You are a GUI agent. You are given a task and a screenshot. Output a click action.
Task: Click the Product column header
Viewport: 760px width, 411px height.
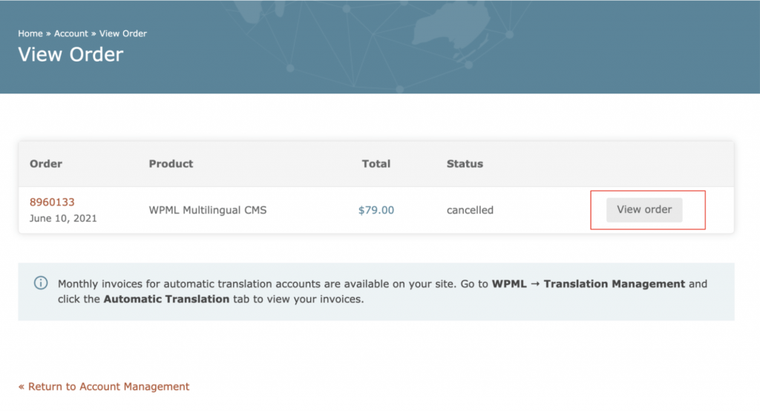point(171,164)
